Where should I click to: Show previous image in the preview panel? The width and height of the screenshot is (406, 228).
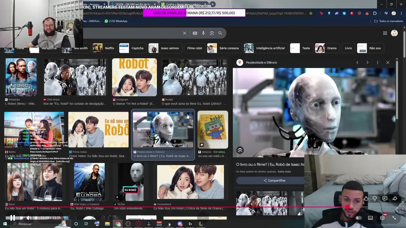(357, 62)
